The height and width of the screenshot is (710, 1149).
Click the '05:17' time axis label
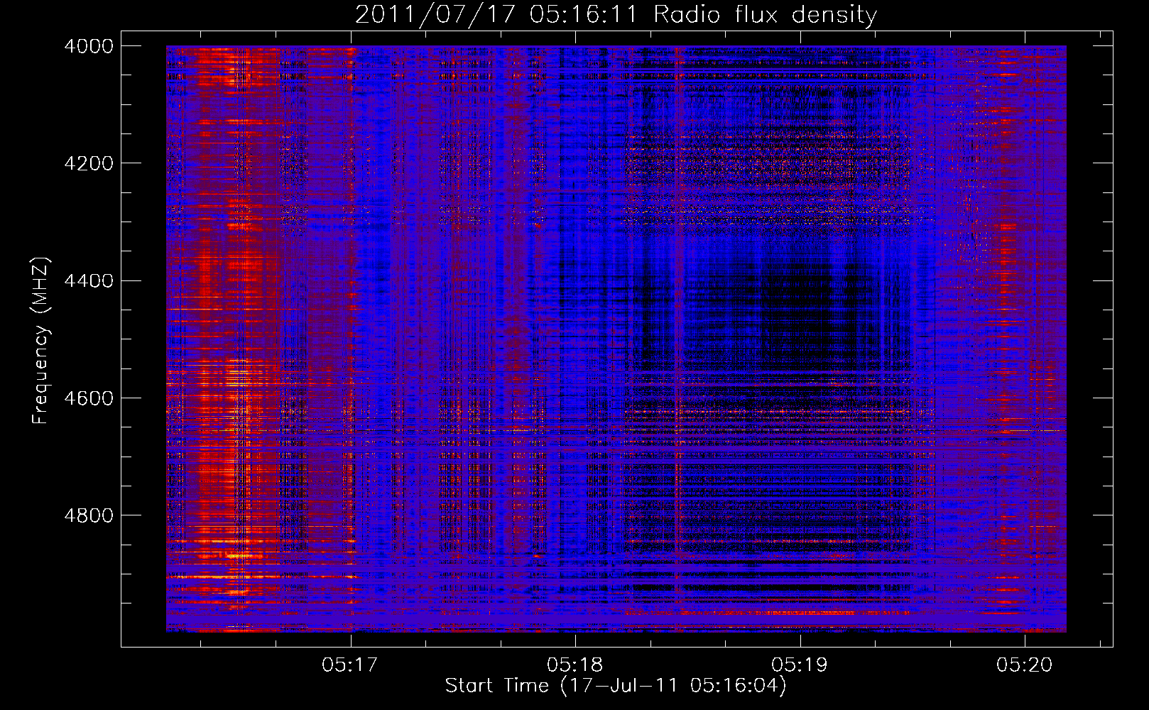pyautogui.click(x=350, y=665)
